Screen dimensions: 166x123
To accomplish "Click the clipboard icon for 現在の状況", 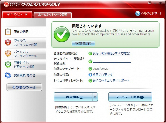I will point(8,32).
